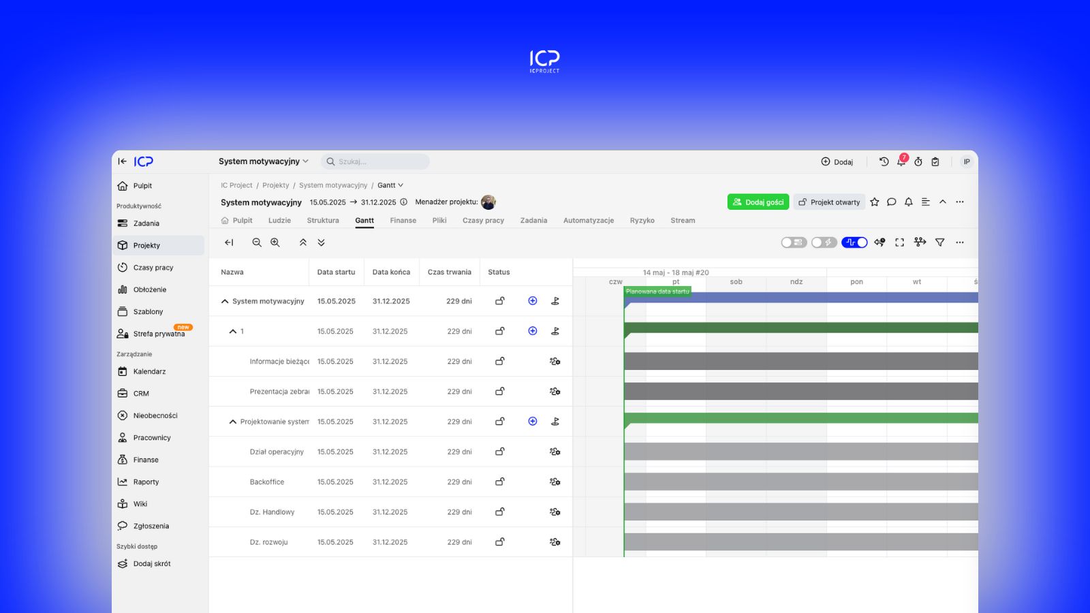The height and width of the screenshot is (613, 1090).
Task: Add item to System motywacyjny row
Action: coord(533,301)
